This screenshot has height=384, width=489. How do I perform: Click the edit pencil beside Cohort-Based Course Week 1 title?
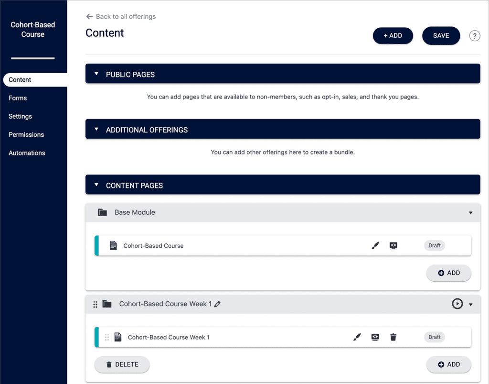click(x=219, y=304)
